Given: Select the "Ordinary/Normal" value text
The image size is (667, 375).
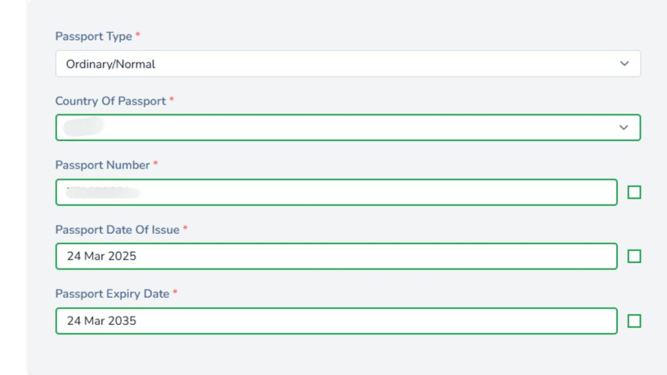Looking at the screenshot, I should pos(111,65).
